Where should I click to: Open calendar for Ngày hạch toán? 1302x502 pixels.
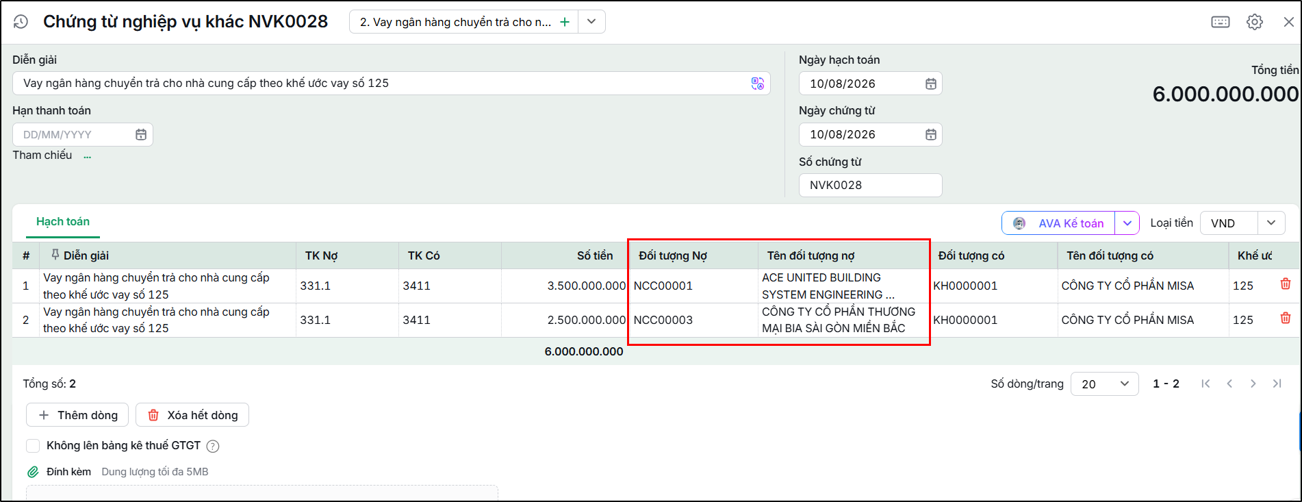click(x=930, y=84)
